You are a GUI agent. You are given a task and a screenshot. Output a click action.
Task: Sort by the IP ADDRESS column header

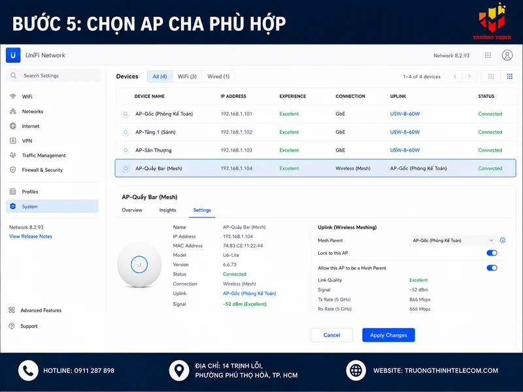click(233, 96)
